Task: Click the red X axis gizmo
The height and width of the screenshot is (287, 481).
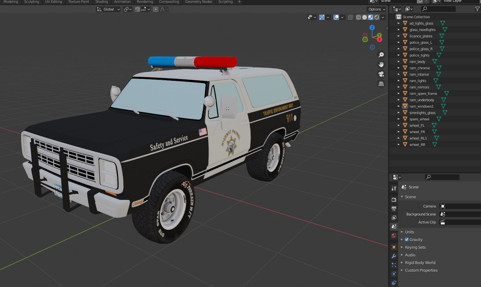Action: (x=379, y=39)
